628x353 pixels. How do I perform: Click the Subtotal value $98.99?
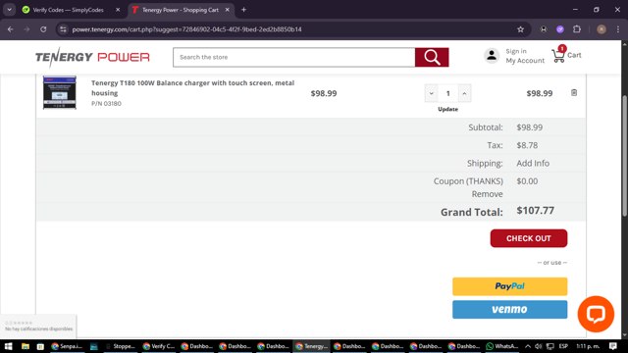[x=530, y=127]
